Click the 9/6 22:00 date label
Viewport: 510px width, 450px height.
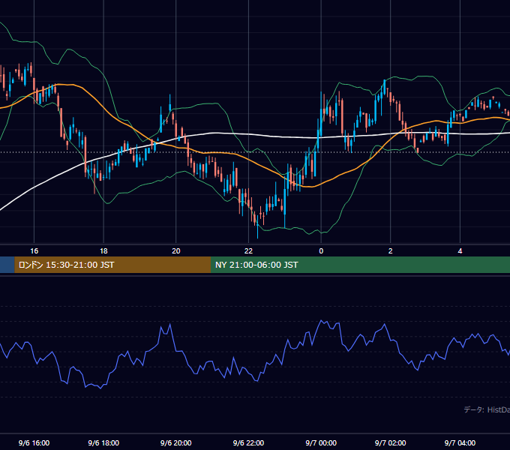[248, 442]
